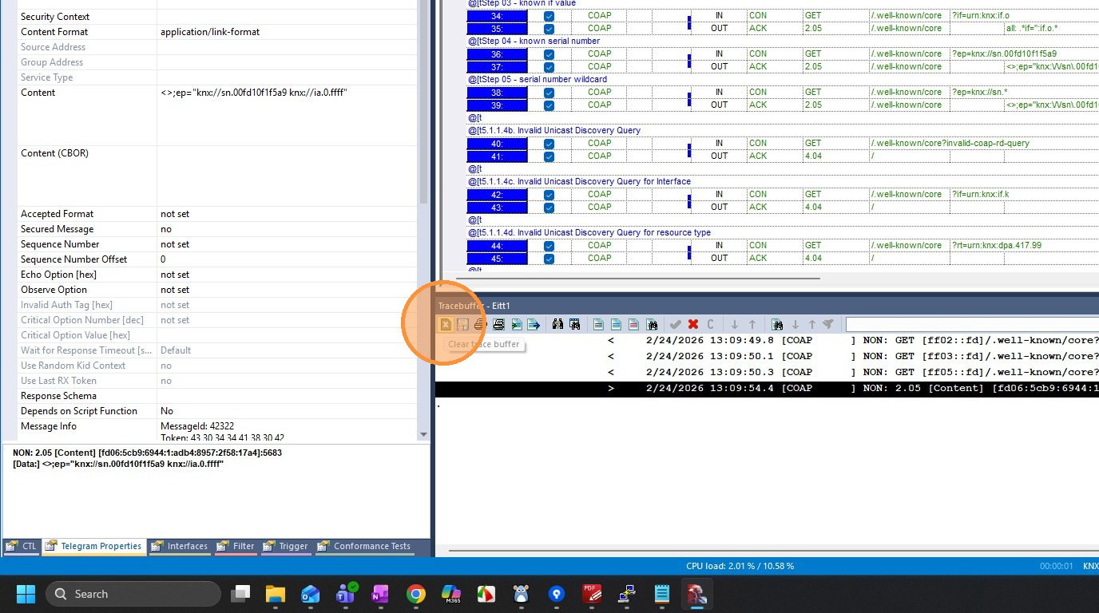Toggle checkbox for row 40
The image size is (1099, 613).
549,144
